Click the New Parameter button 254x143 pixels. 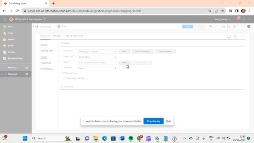tap(165, 51)
